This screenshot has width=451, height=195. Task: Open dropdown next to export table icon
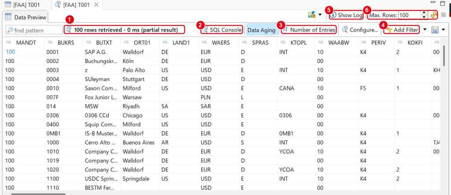pyautogui.click(x=320, y=15)
